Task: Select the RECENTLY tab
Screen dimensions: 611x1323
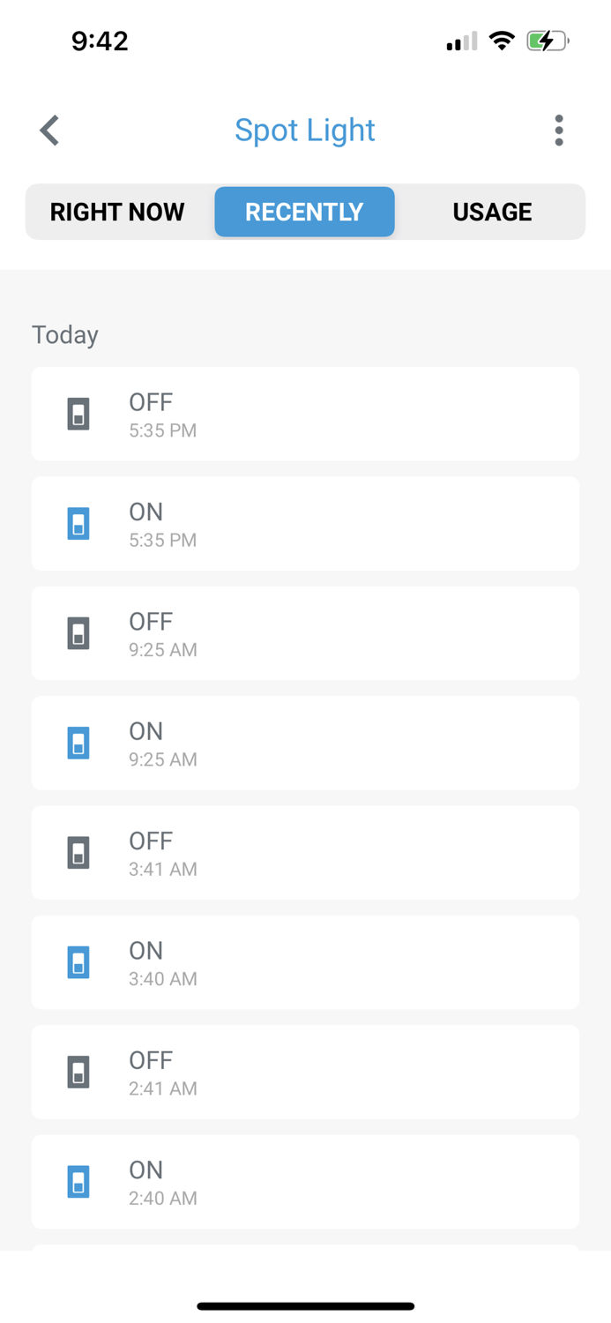Action: pyautogui.click(x=304, y=212)
